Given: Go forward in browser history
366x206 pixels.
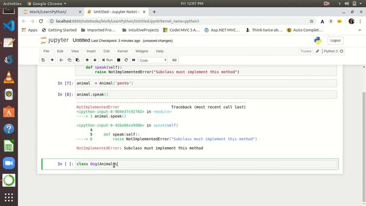Looking at the screenshot, I should click(32, 21).
